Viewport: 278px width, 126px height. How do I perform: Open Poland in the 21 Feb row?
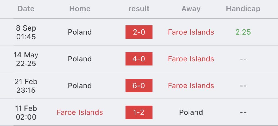(x=80, y=86)
